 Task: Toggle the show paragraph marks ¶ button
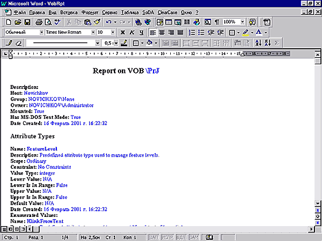(217, 22)
